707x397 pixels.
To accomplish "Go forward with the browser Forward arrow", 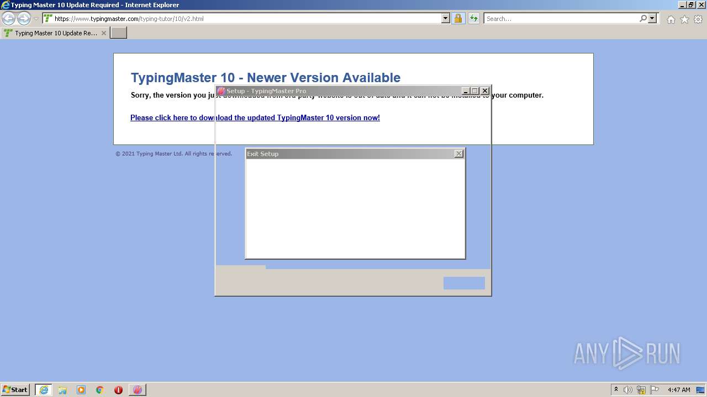I will coord(24,19).
